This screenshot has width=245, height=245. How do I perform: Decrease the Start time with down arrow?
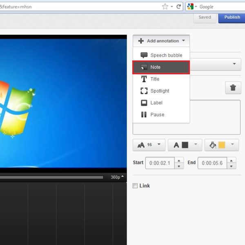coord(179,166)
